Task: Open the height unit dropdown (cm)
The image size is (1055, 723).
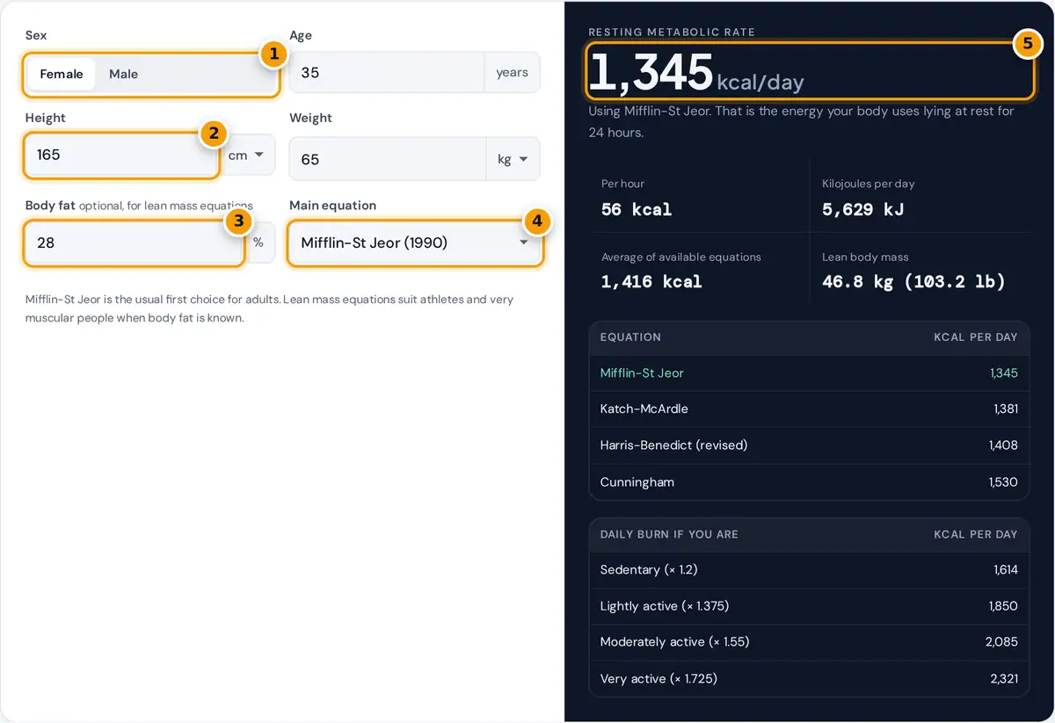Action: pos(247,155)
